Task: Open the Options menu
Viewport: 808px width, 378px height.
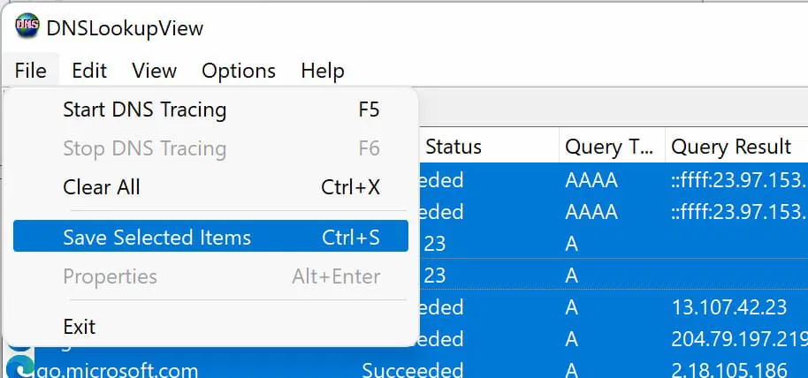Action: tap(239, 71)
